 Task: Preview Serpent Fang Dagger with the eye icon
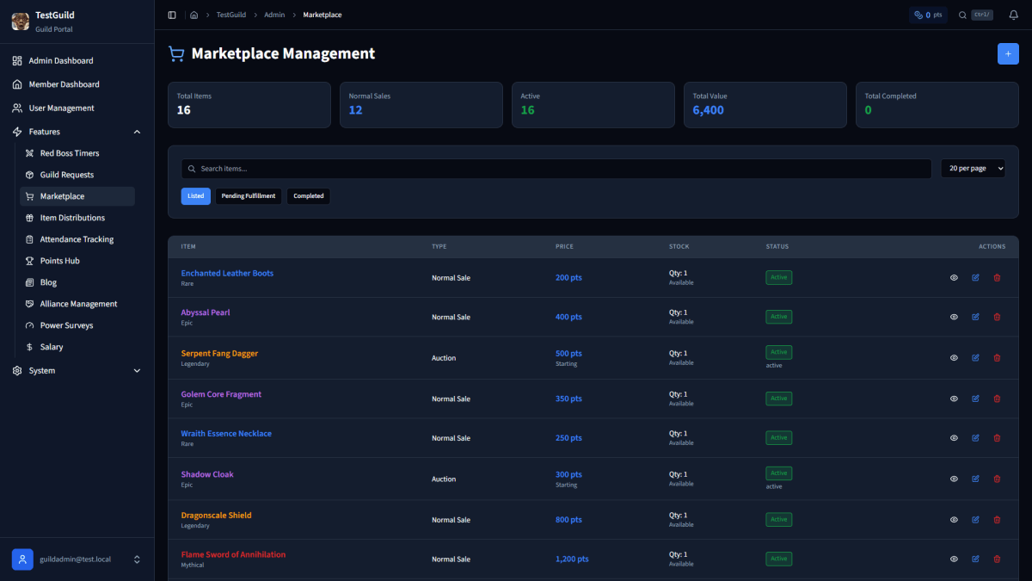(x=954, y=357)
